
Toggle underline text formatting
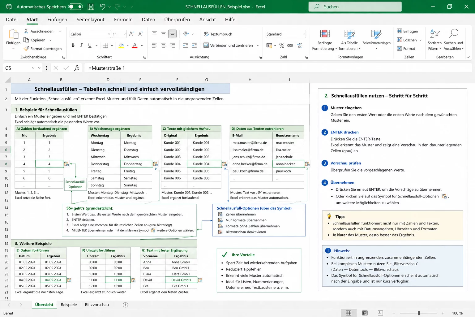[x=90, y=45]
